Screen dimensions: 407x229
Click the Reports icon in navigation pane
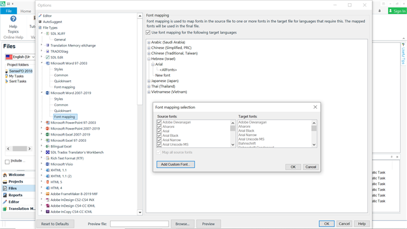tap(4, 195)
